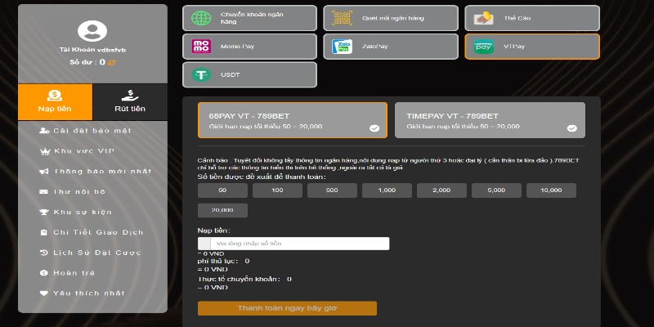Click Thanh toán ngay bây giờ button

[288, 309]
